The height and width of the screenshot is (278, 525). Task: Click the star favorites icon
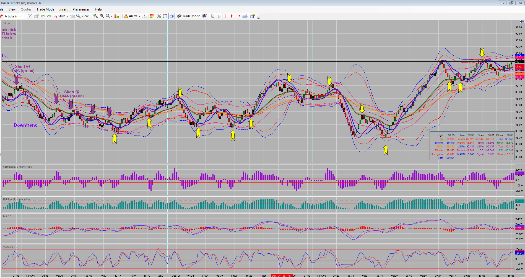point(72,16)
